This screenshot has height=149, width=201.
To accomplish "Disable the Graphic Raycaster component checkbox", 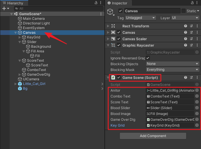I will [x=119, y=45].
